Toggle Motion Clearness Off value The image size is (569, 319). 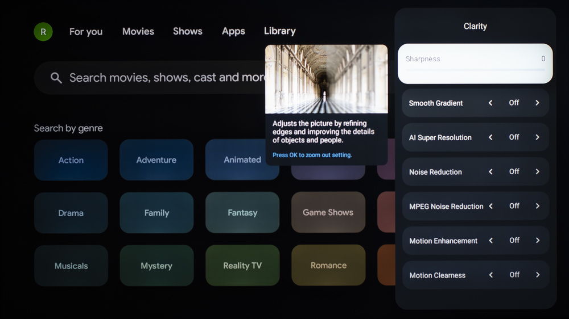coord(514,275)
